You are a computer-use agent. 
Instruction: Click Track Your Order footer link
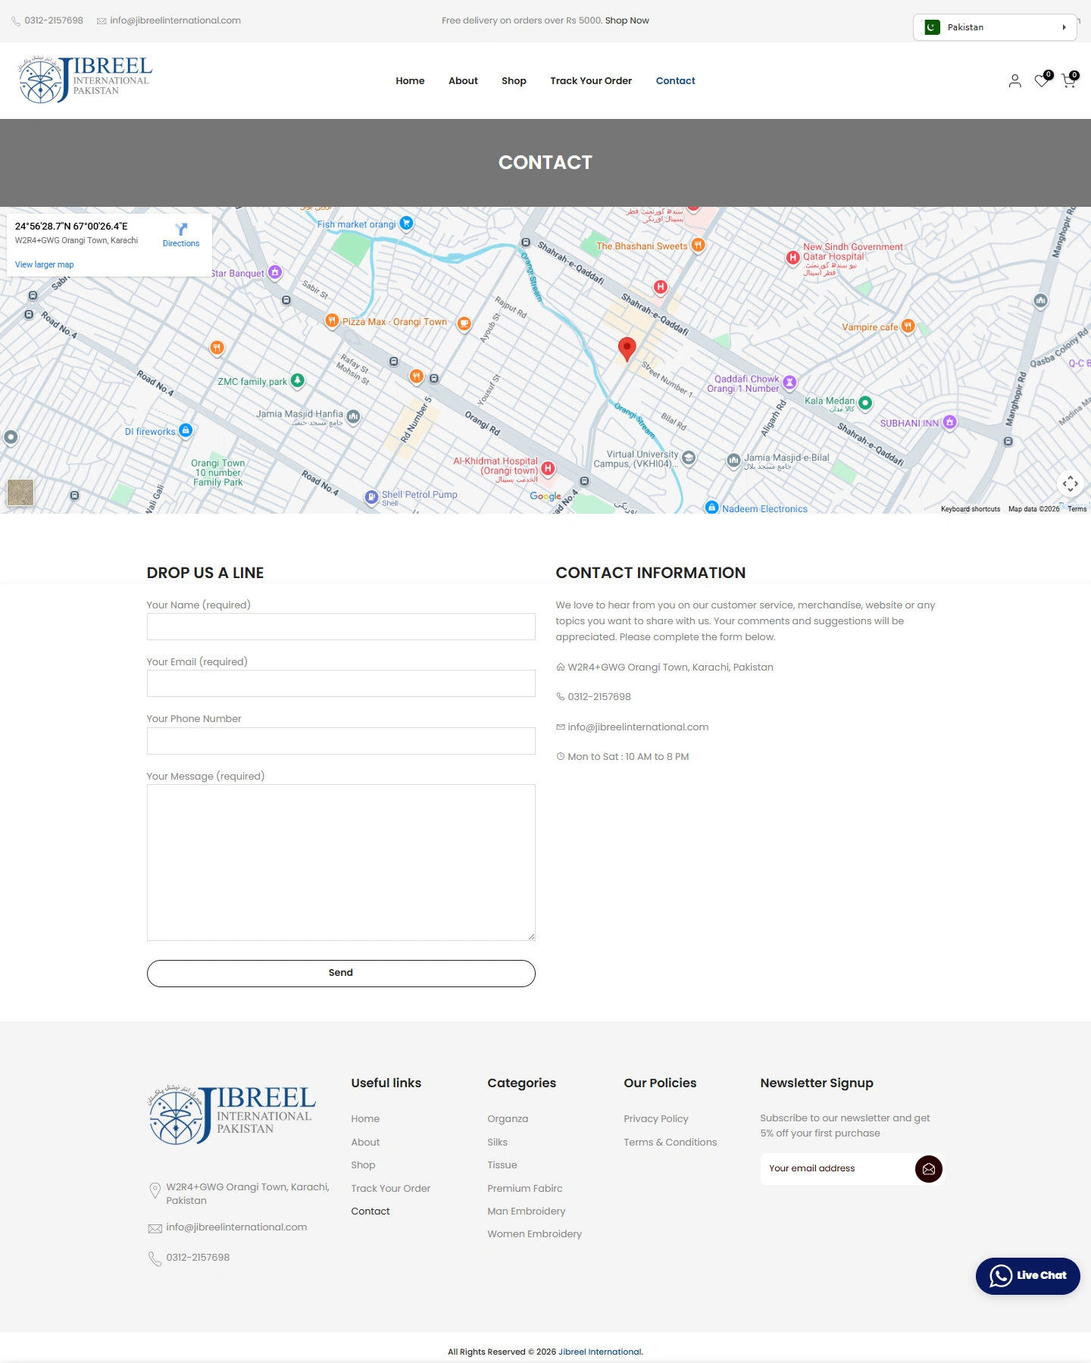click(391, 1189)
